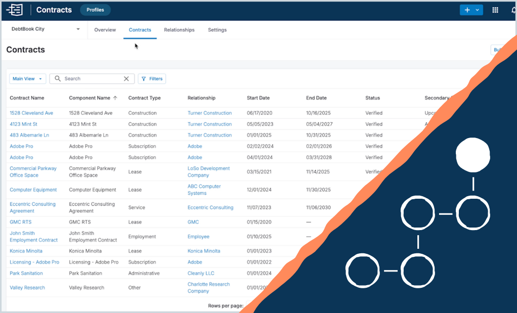The height and width of the screenshot is (313, 517).
Task: Open the Filters funnel button
Action: coord(152,79)
